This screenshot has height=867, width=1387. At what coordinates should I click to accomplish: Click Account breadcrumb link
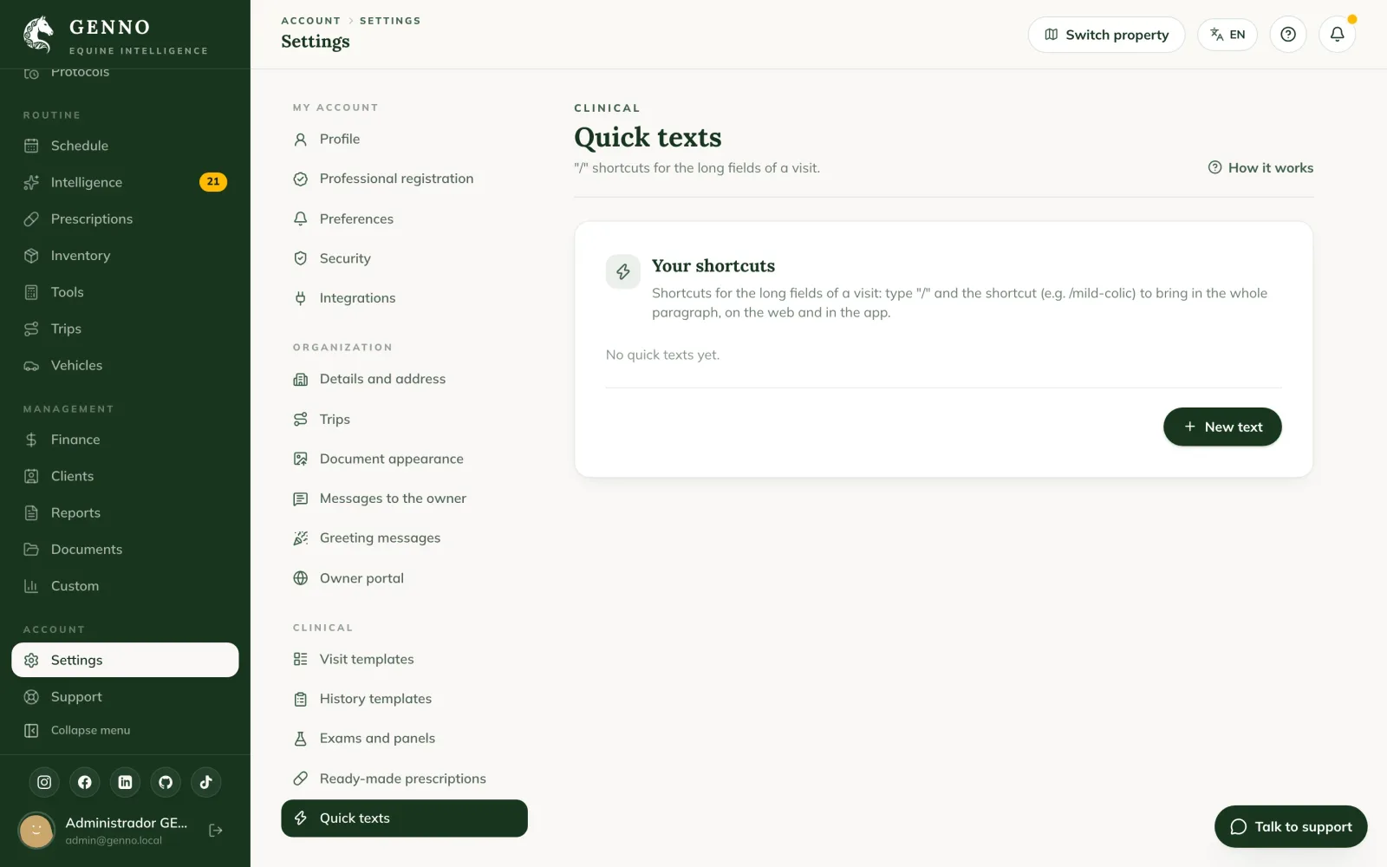click(310, 21)
